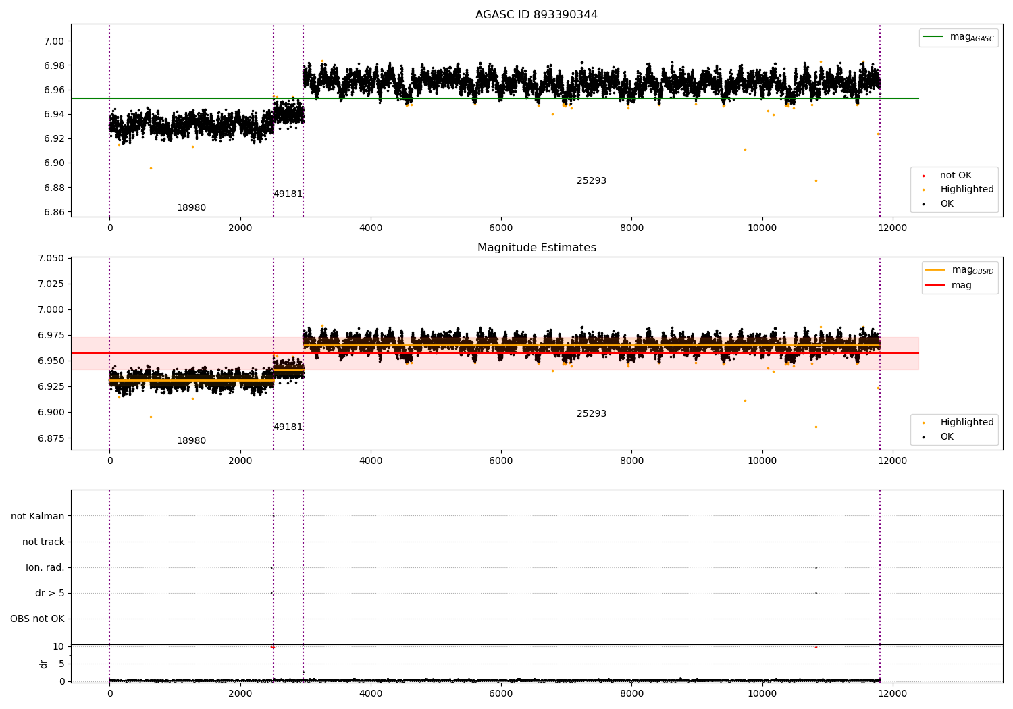The image size is (1013, 709).
Task: Click the 'not Kalman' axis label
Action: (x=38, y=516)
